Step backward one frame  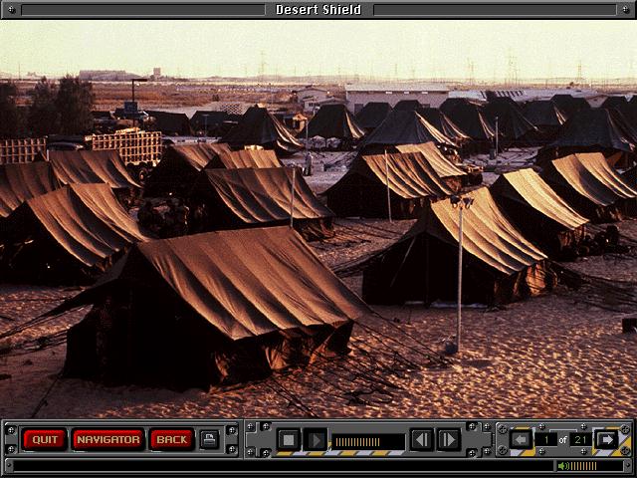[421, 440]
